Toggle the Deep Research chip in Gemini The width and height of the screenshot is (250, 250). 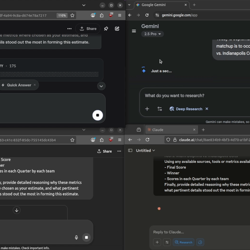click(186, 109)
